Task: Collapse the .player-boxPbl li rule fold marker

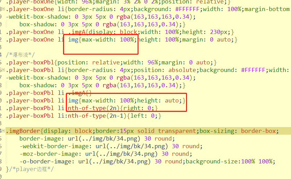Action: click(x=3, y=70)
